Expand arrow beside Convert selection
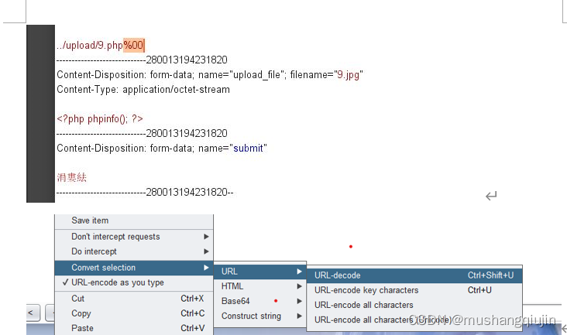The height and width of the screenshot is (335, 567). 206,268
